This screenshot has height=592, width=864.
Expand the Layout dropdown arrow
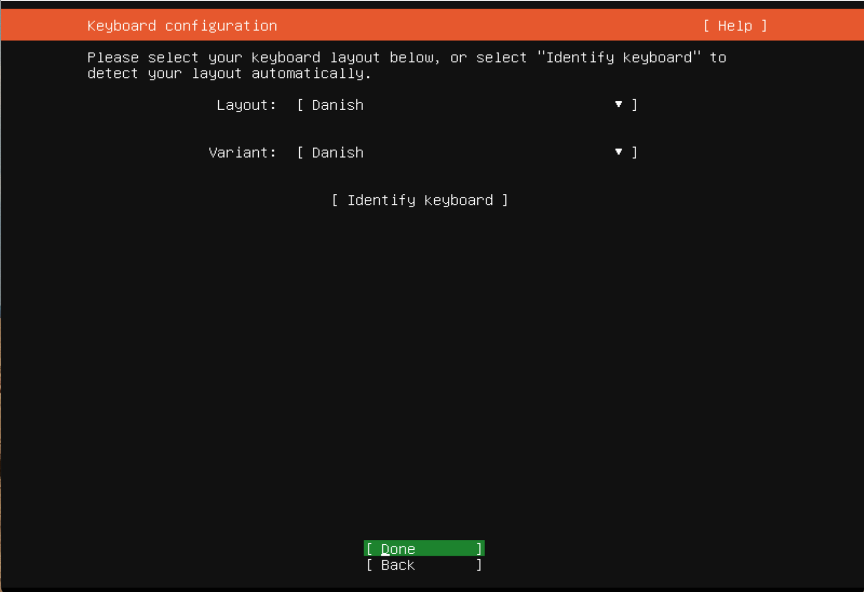point(618,104)
